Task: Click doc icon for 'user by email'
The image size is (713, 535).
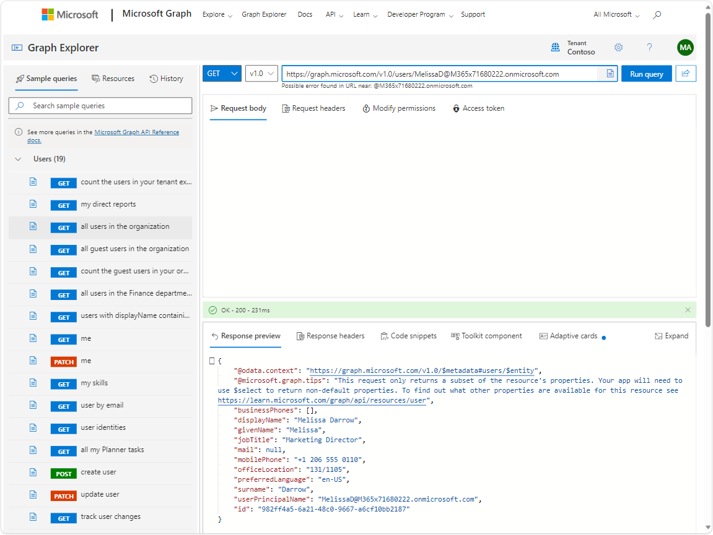Action: click(x=33, y=405)
